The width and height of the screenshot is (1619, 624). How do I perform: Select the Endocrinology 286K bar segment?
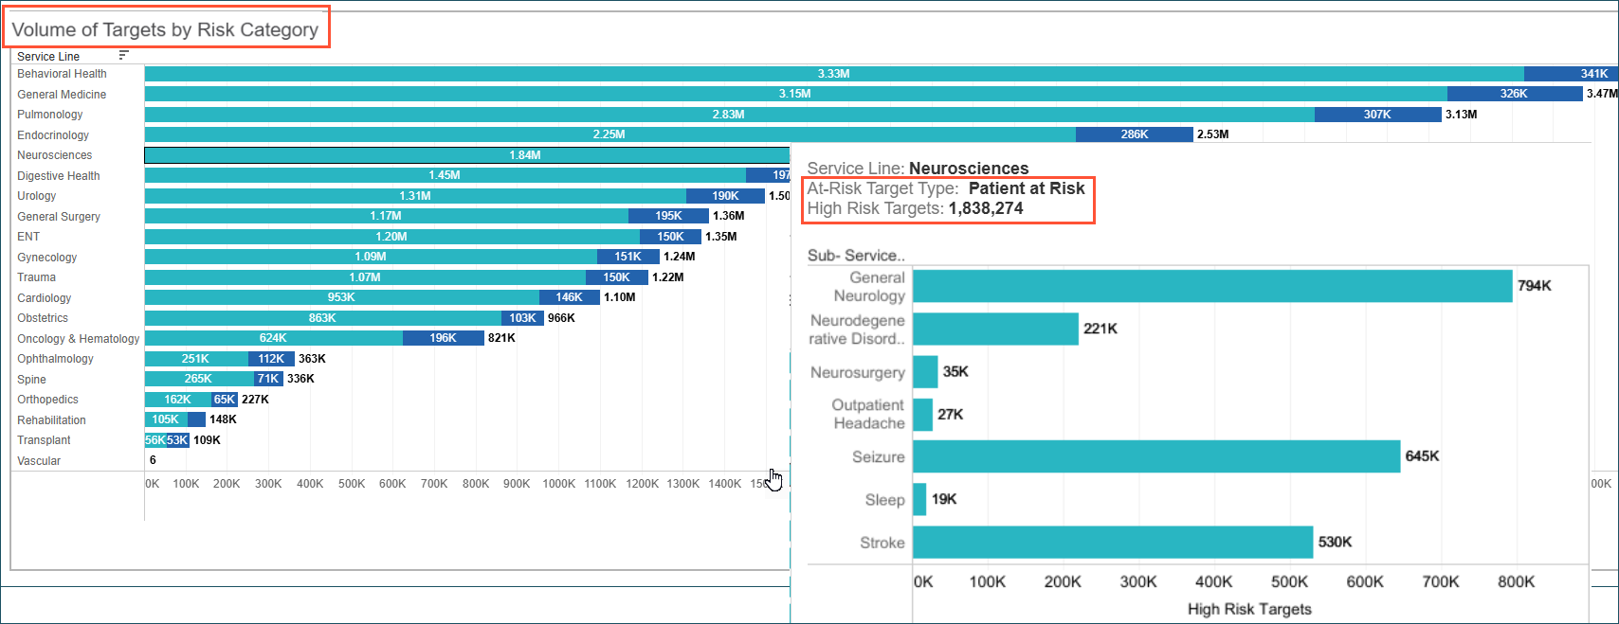point(1134,134)
